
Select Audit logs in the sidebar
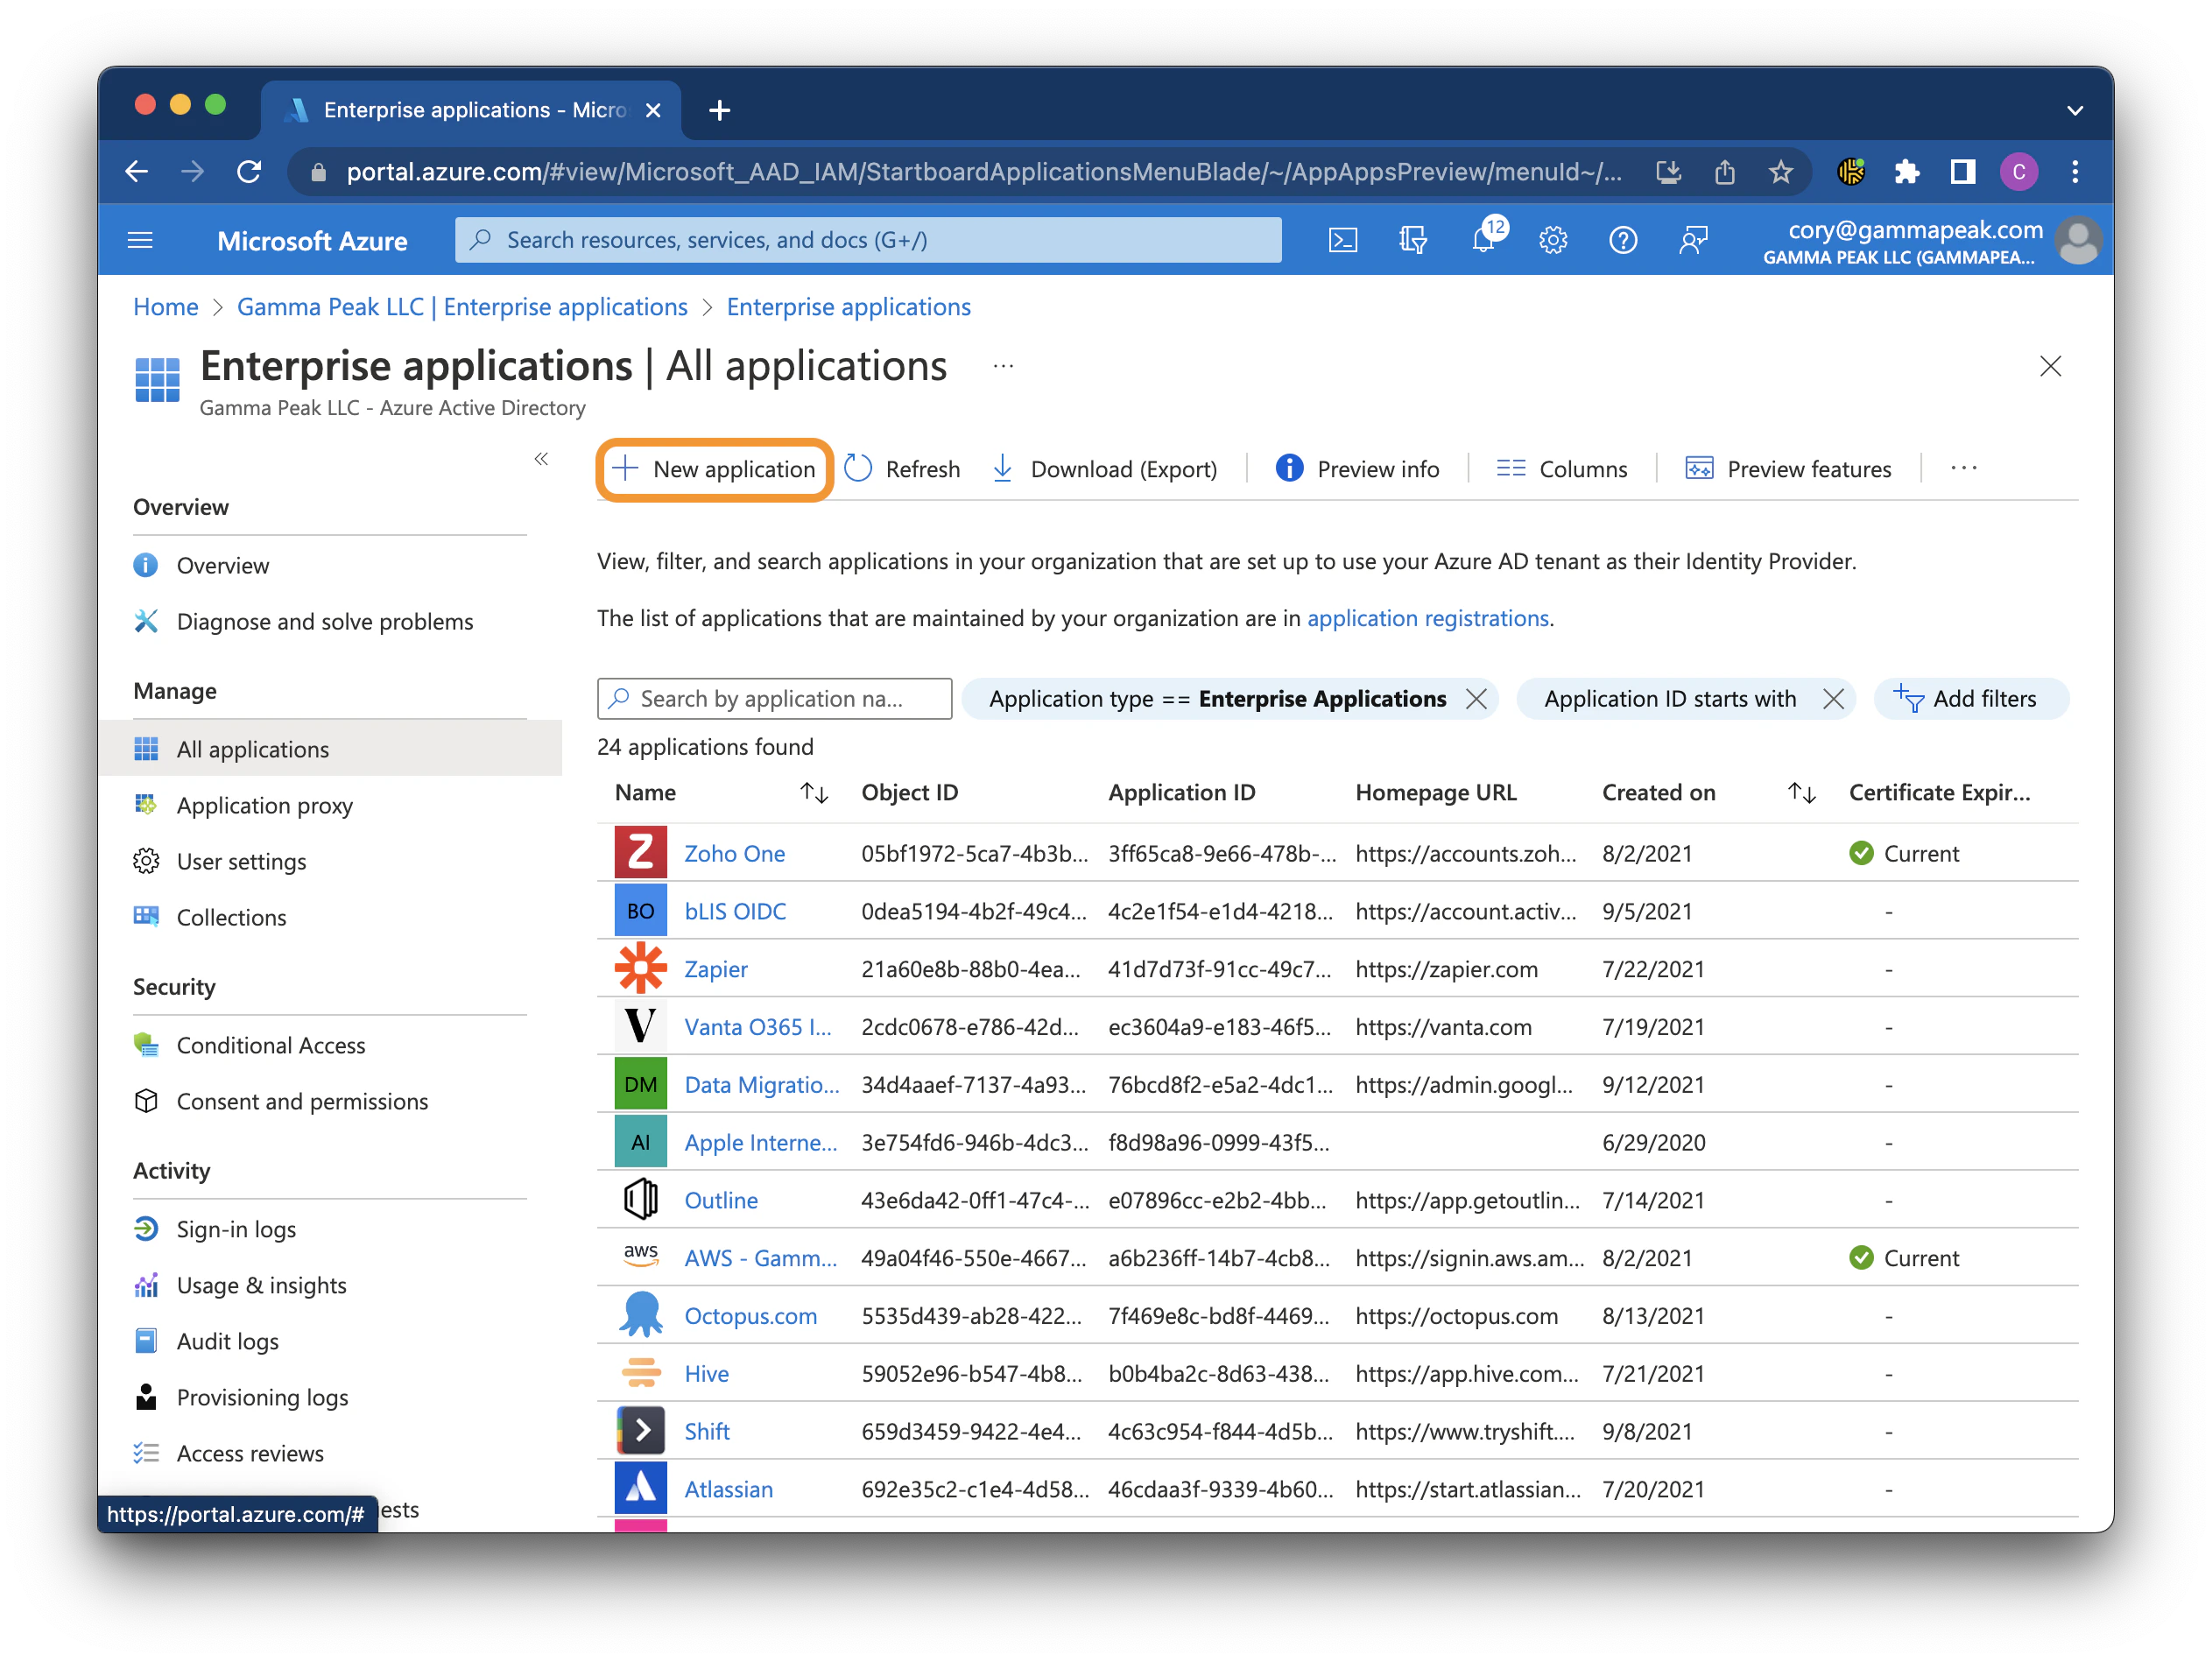click(x=226, y=1341)
